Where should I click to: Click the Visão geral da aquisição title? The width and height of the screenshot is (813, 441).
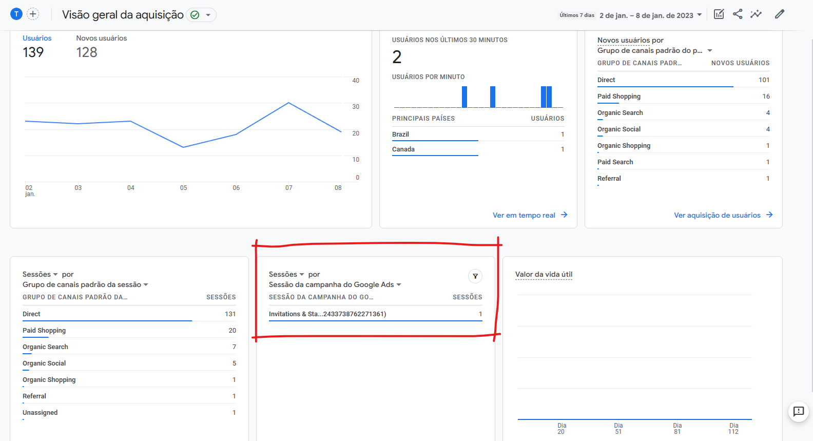coord(123,15)
